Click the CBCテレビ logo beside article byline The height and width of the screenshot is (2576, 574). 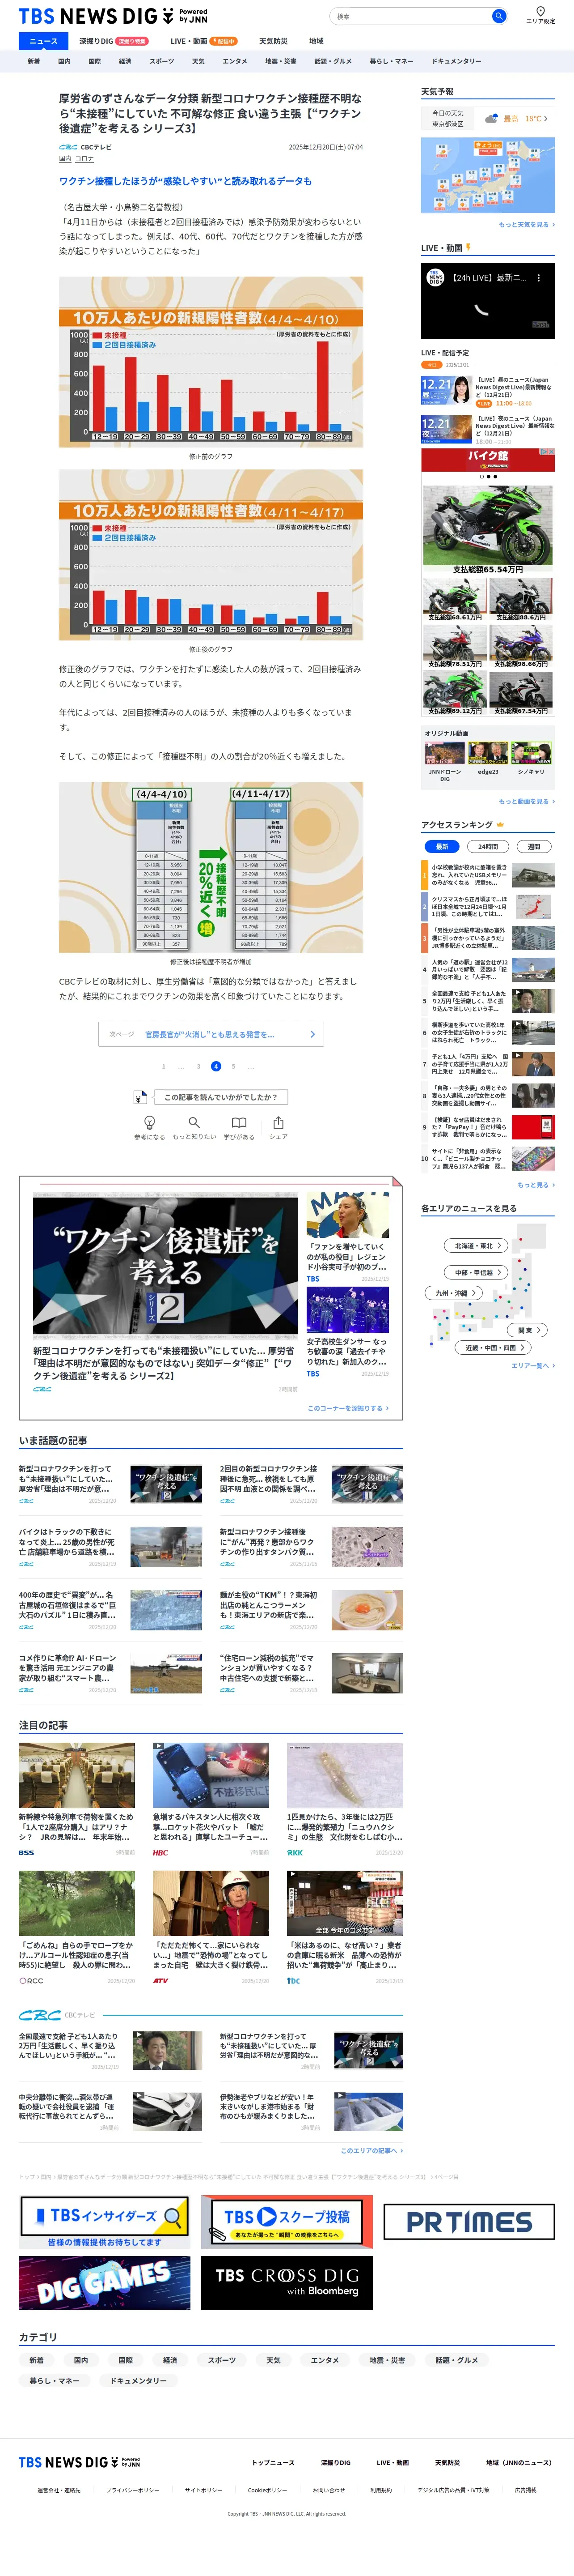pyautogui.click(x=68, y=147)
